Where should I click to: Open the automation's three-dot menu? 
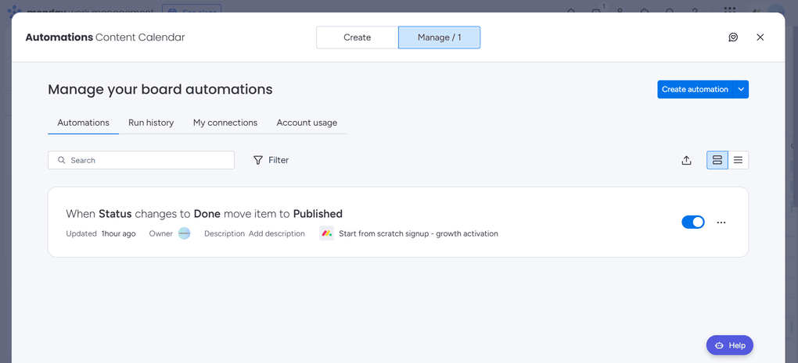click(x=721, y=222)
